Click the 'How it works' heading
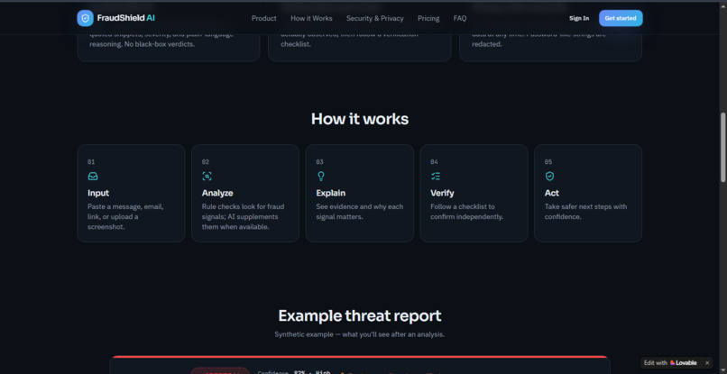 (x=360, y=119)
